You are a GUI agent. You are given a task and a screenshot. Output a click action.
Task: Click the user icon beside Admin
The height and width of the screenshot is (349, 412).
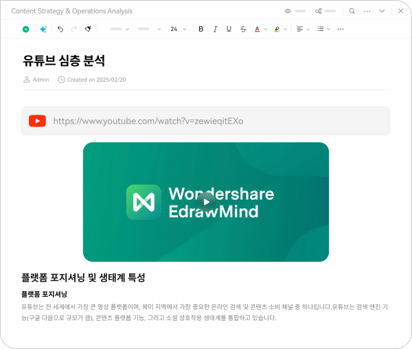click(27, 80)
